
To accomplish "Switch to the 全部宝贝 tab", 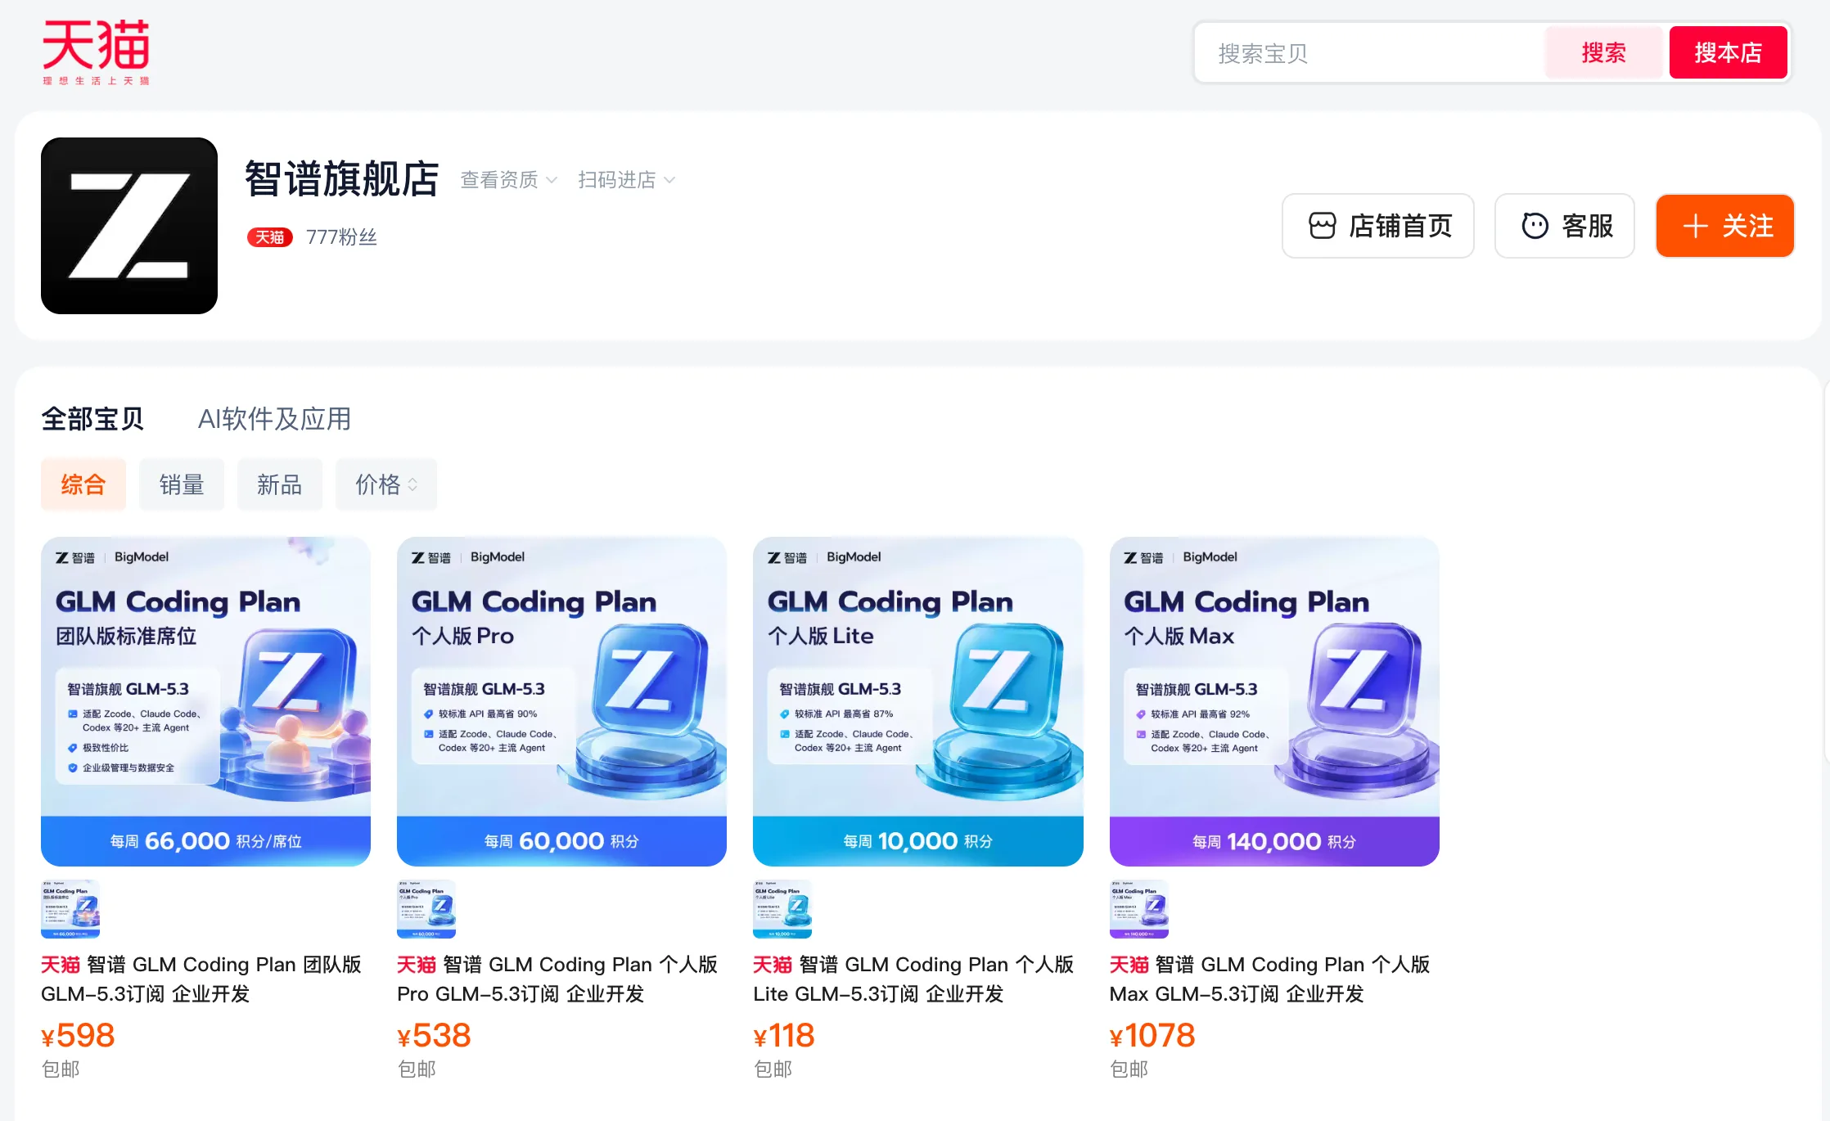I will [x=92, y=419].
